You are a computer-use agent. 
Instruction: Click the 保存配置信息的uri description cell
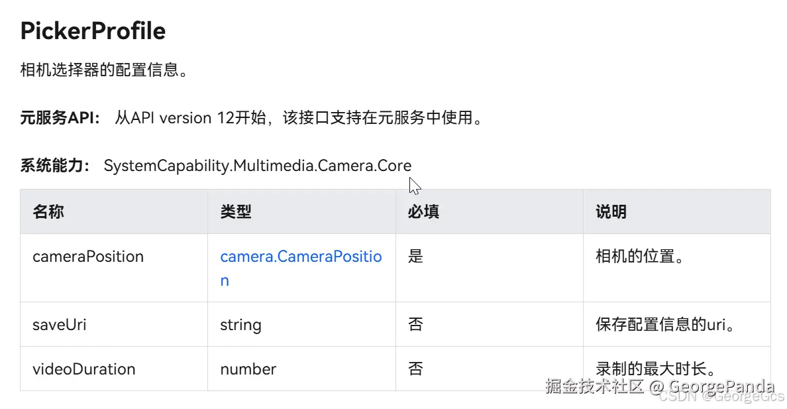(x=665, y=325)
